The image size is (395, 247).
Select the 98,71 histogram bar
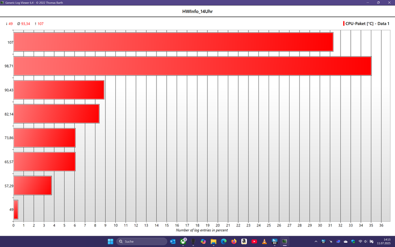(192, 66)
